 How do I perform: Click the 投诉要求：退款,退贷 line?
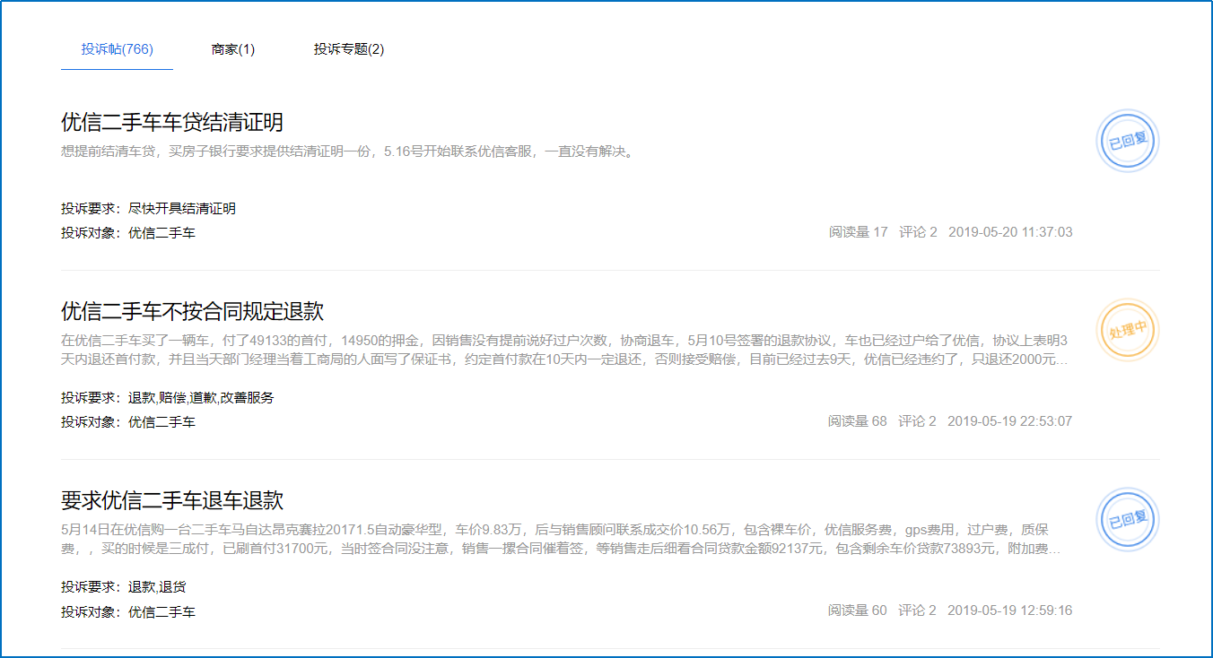pos(124,587)
